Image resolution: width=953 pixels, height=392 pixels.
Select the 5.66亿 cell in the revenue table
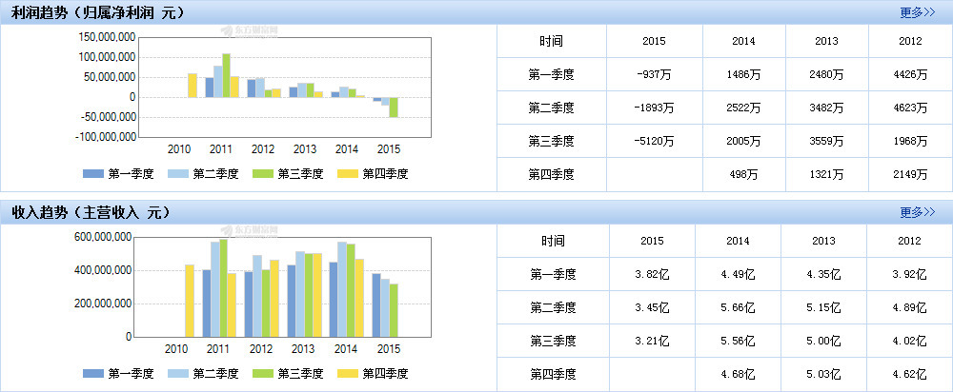(738, 308)
